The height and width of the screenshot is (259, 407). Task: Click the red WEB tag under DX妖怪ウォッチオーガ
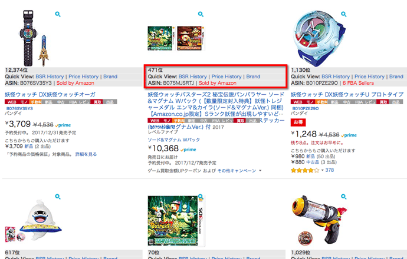[x=12, y=102]
